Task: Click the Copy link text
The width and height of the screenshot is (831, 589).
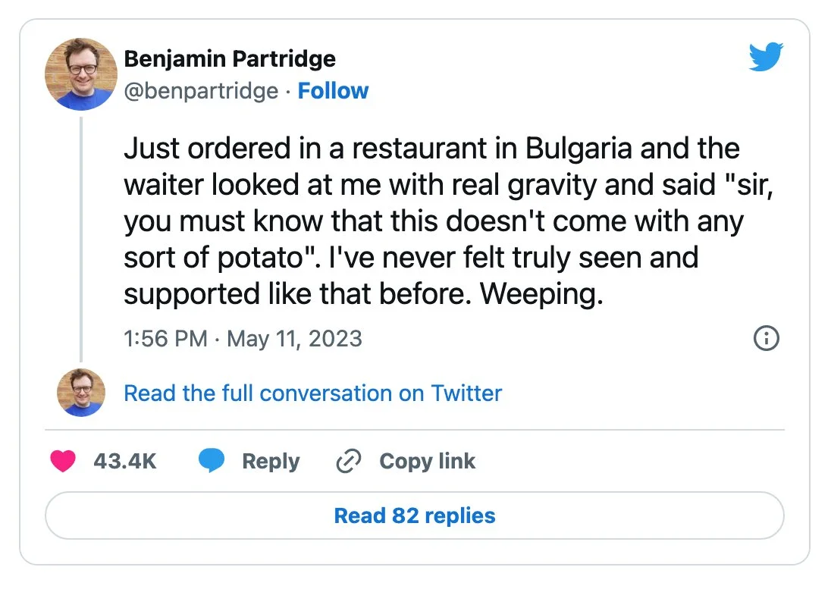Action: [427, 461]
